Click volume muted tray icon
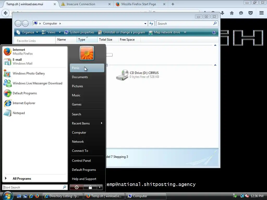 (247, 196)
